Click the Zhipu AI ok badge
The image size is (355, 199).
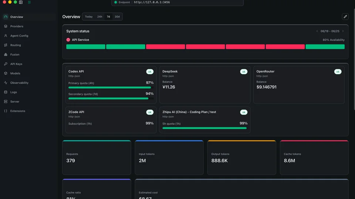(244, 112)
